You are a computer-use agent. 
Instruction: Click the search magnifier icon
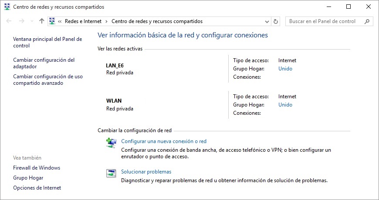pyautogui.click(x=367, y=21)
